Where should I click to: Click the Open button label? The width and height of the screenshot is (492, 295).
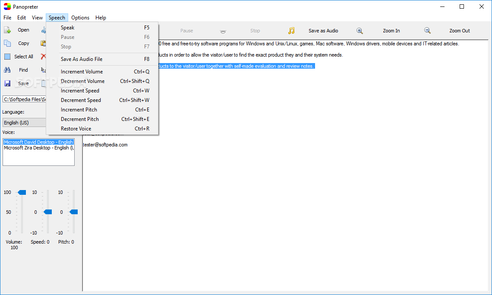point(24,30)
